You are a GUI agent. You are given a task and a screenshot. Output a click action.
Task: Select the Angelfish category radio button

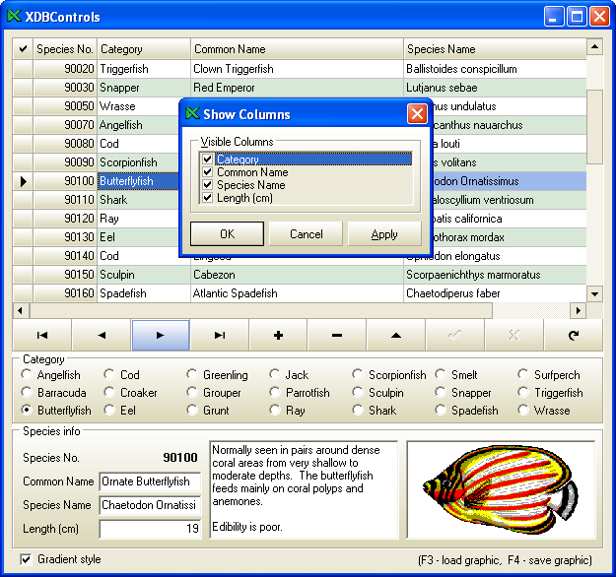tap(27, 375)
